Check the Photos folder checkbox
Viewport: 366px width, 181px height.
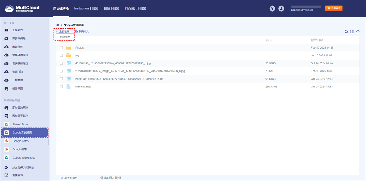pos(61,48)
